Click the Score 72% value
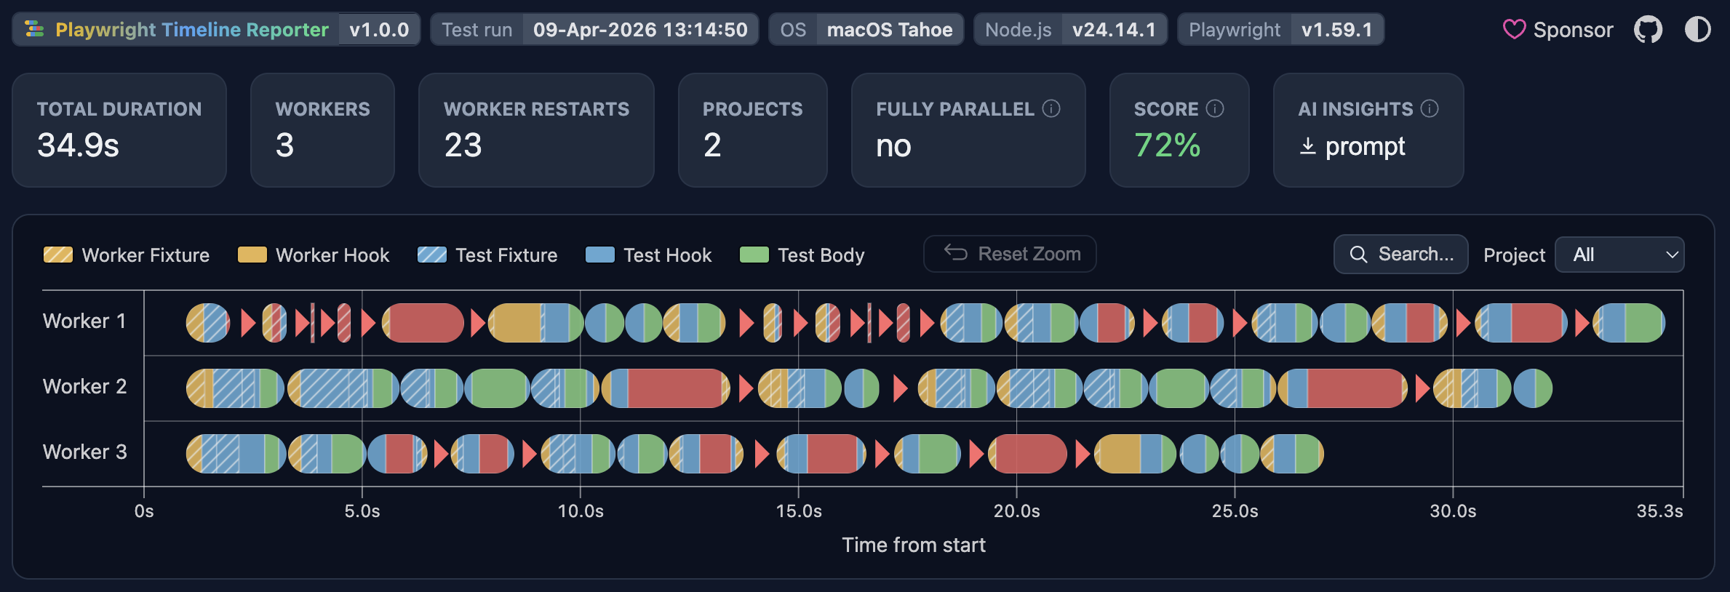This screenshot has height=592, width=1730. coord(1167,145)
